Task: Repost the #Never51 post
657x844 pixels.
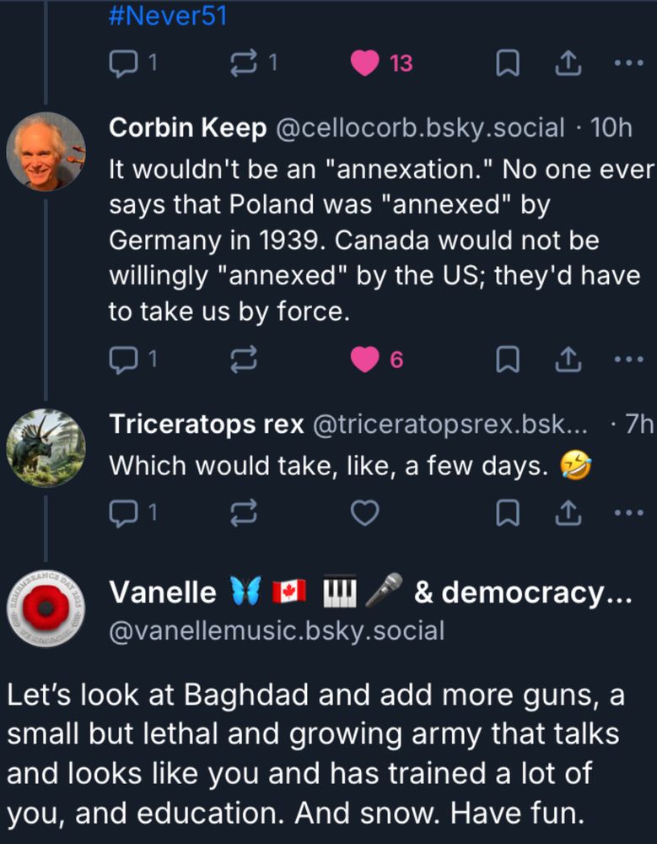Action: 246,63
